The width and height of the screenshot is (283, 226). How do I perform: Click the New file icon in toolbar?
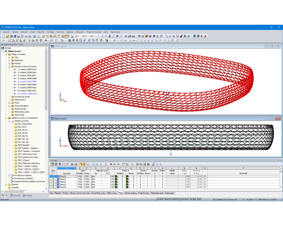[x=4, y=36]
